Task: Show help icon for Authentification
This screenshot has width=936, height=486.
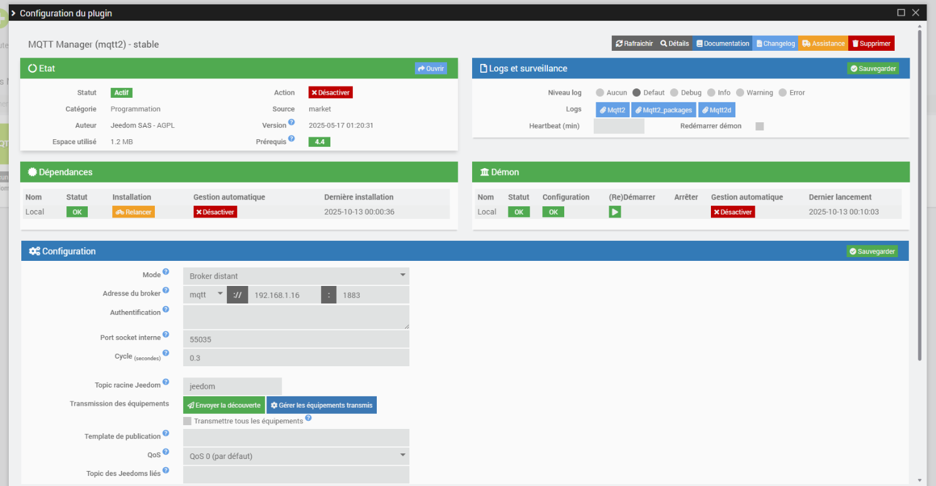Action: coord(166,309)
